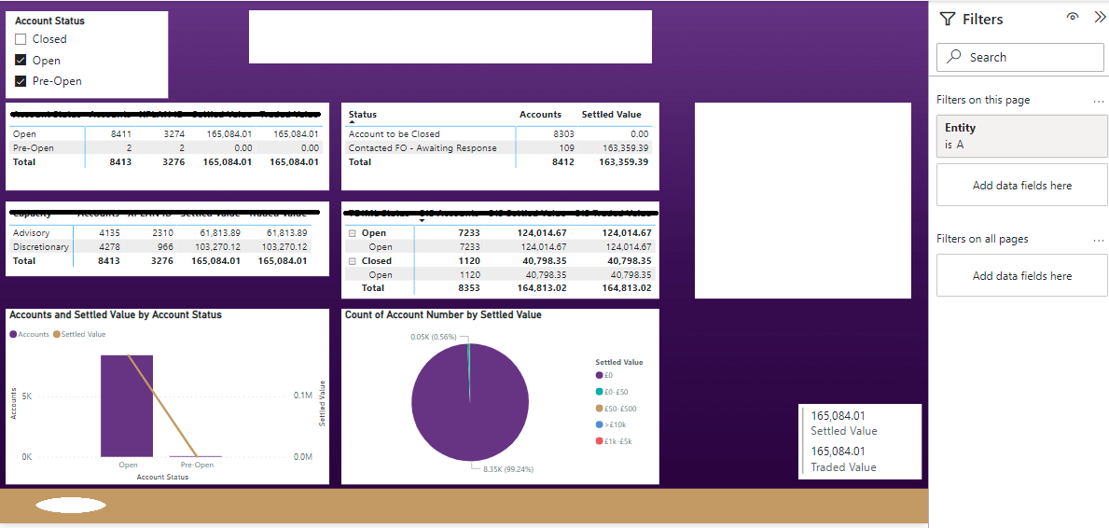Toggle the eye icon in Filters header

1073,18
